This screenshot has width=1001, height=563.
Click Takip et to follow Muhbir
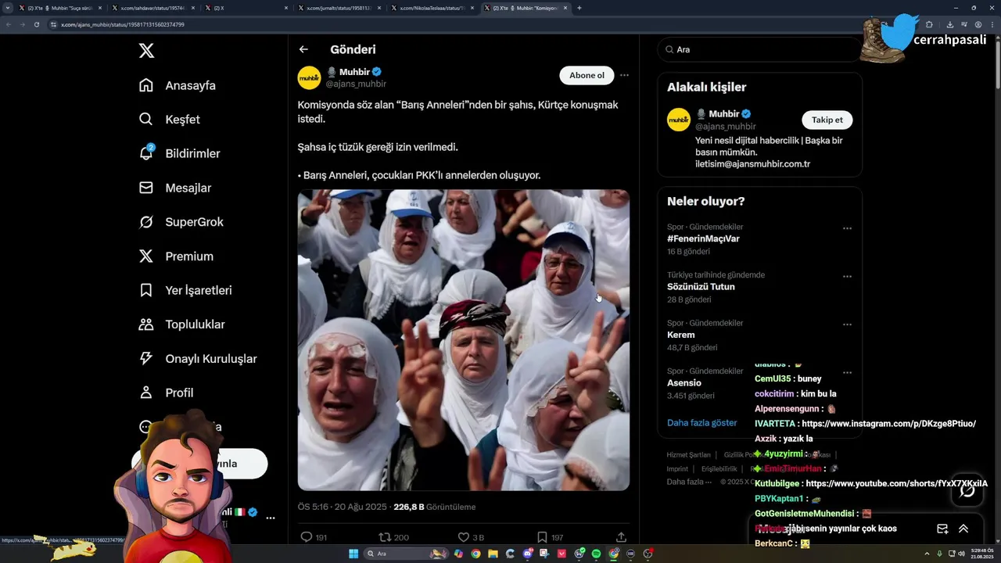pos(827,120)
